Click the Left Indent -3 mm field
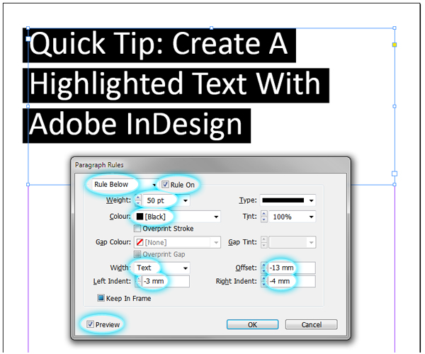The width and height of the screenshot is (425, 354). coord(166,281)
